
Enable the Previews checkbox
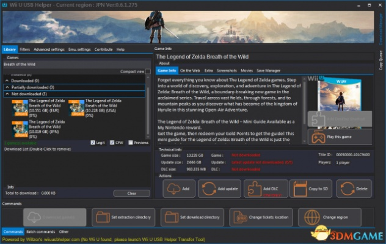coord(131,142)
